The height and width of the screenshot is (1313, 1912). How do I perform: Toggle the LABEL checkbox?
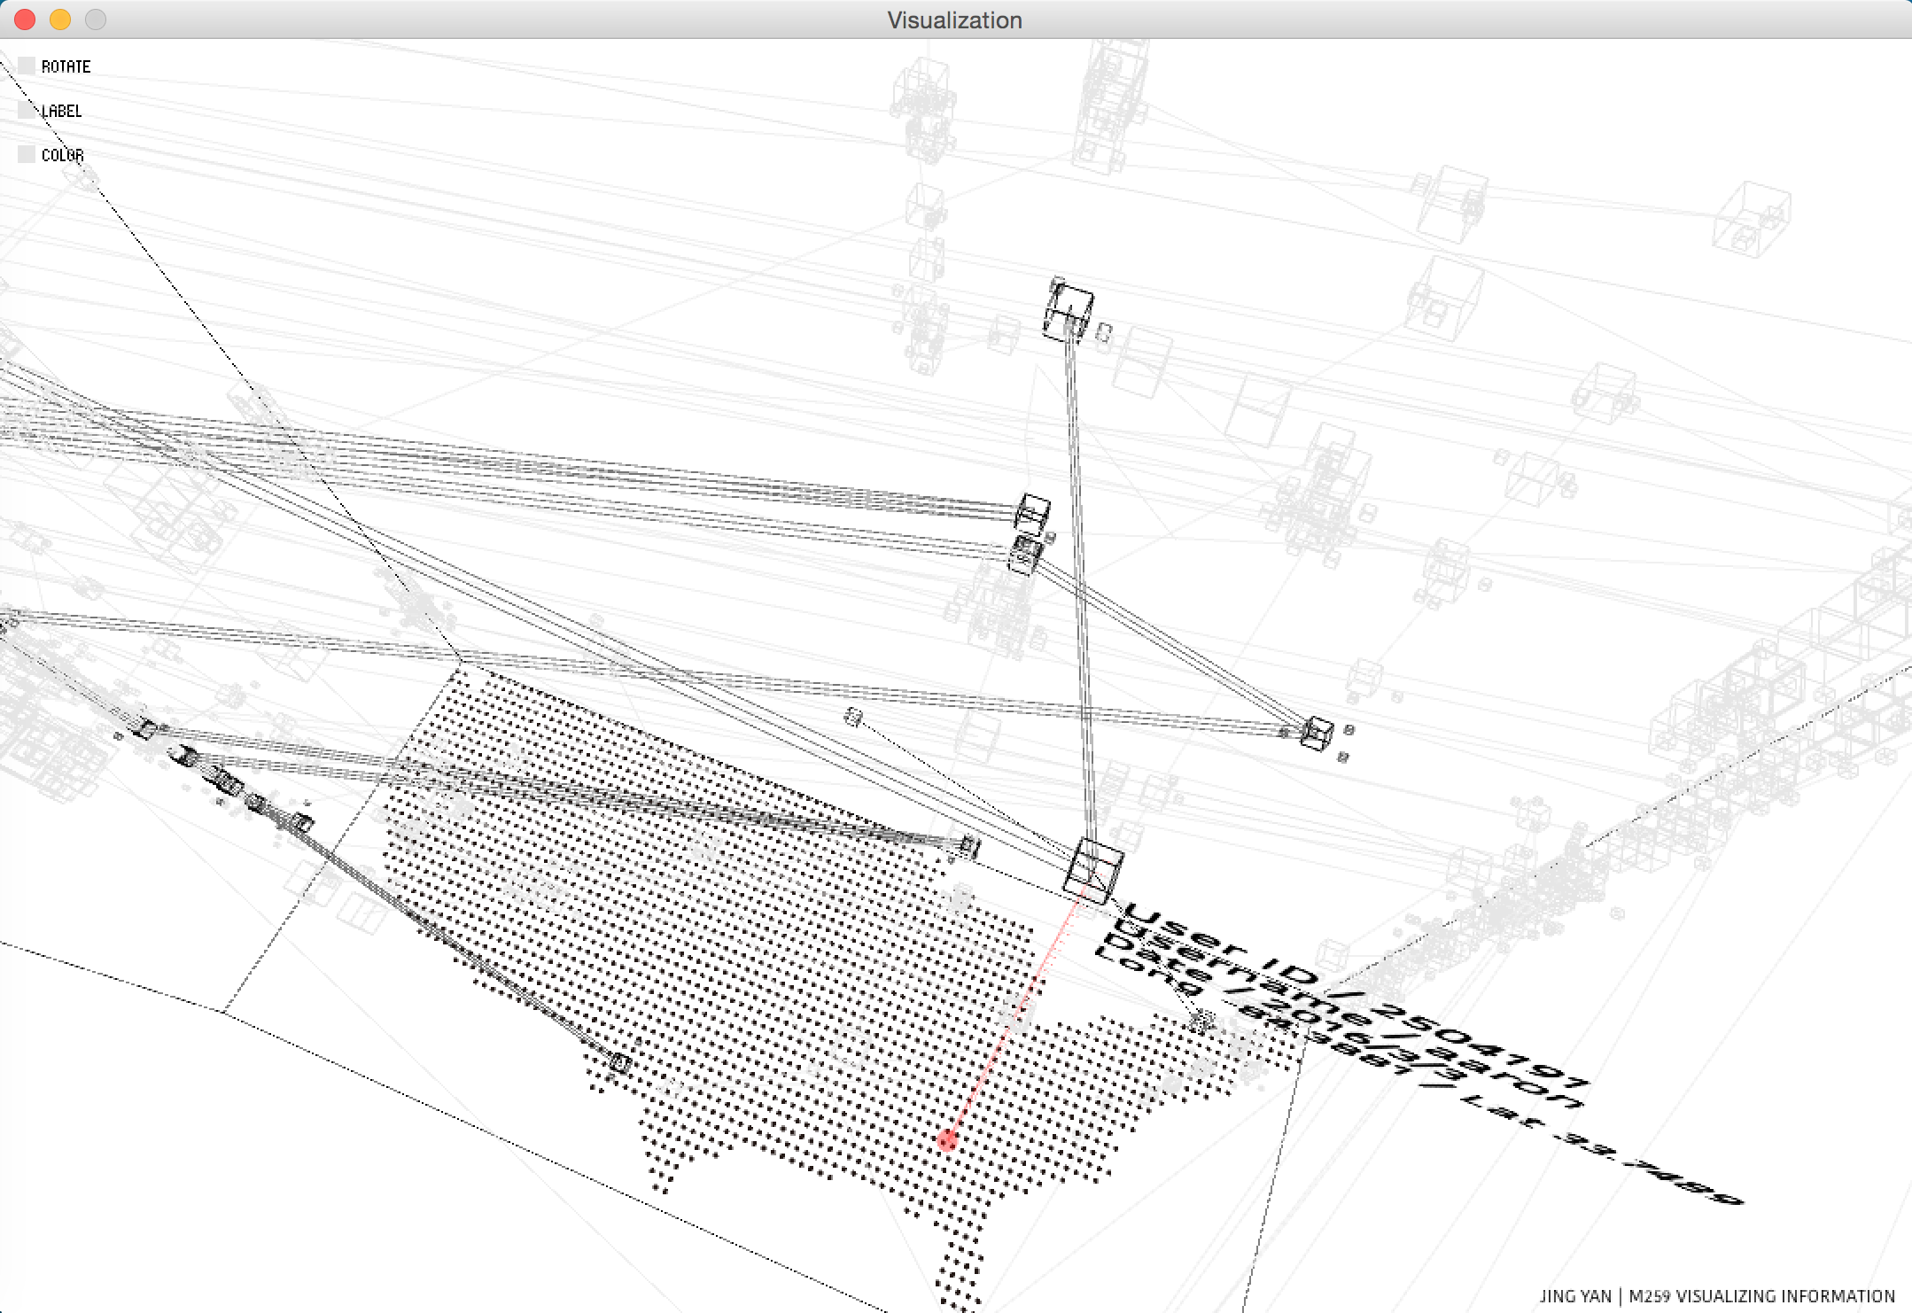coord(27,111)
